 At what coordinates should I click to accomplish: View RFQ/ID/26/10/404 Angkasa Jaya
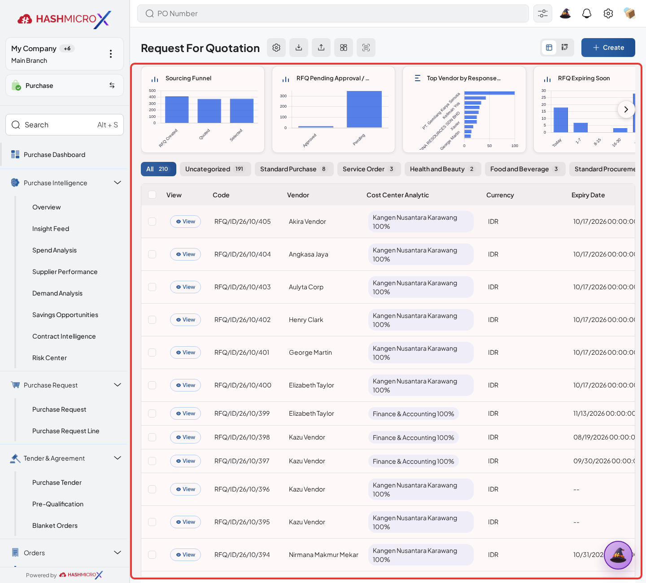(185, 254)
